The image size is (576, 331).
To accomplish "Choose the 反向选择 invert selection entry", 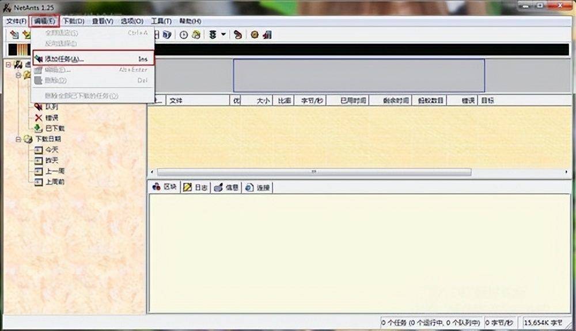I will pyautogui.click(x=93, y=43).
